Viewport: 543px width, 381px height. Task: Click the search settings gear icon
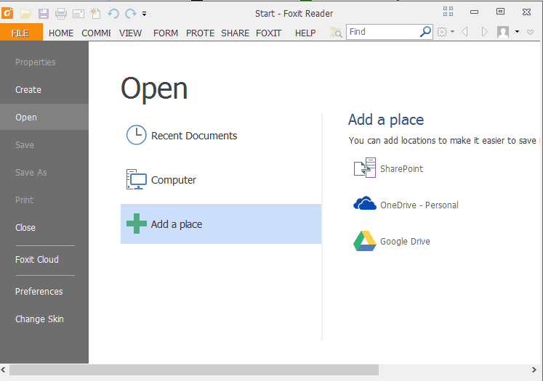click(442, 32)
